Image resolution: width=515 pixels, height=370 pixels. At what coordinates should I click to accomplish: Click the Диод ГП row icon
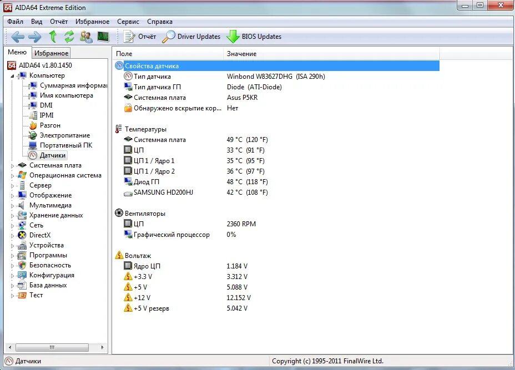pos(128,181)
